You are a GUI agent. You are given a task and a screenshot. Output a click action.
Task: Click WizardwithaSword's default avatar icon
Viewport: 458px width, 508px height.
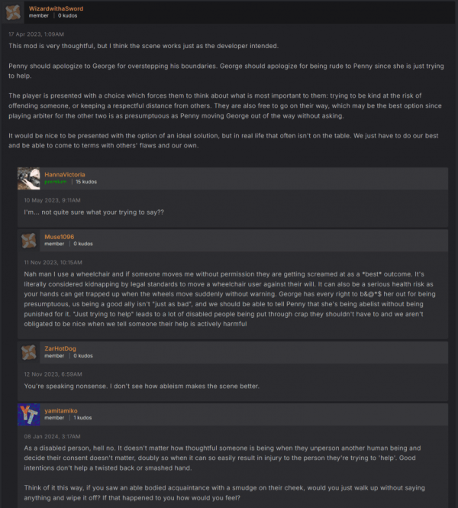pos(13,12)
